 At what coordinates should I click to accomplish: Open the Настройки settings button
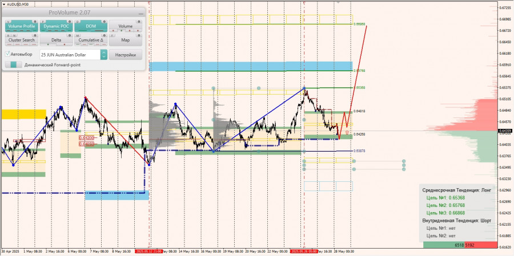pos(126,55)
